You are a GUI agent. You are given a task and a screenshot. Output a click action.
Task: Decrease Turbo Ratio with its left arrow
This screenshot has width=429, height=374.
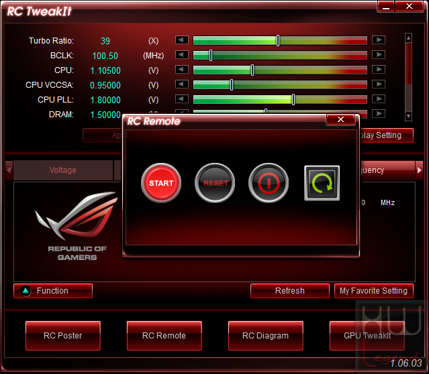pyautogui.click(x=182, y=40)
